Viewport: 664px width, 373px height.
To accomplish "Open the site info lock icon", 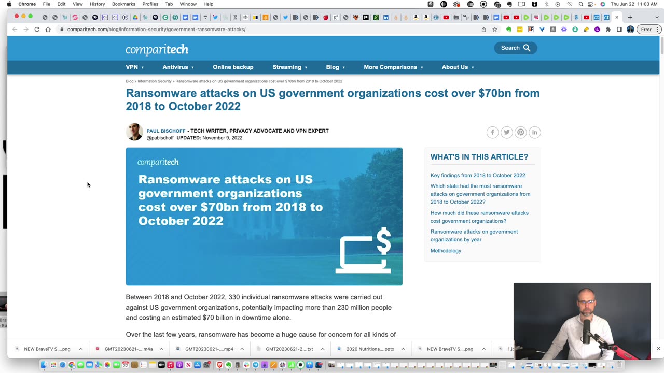I will (62, 30).
